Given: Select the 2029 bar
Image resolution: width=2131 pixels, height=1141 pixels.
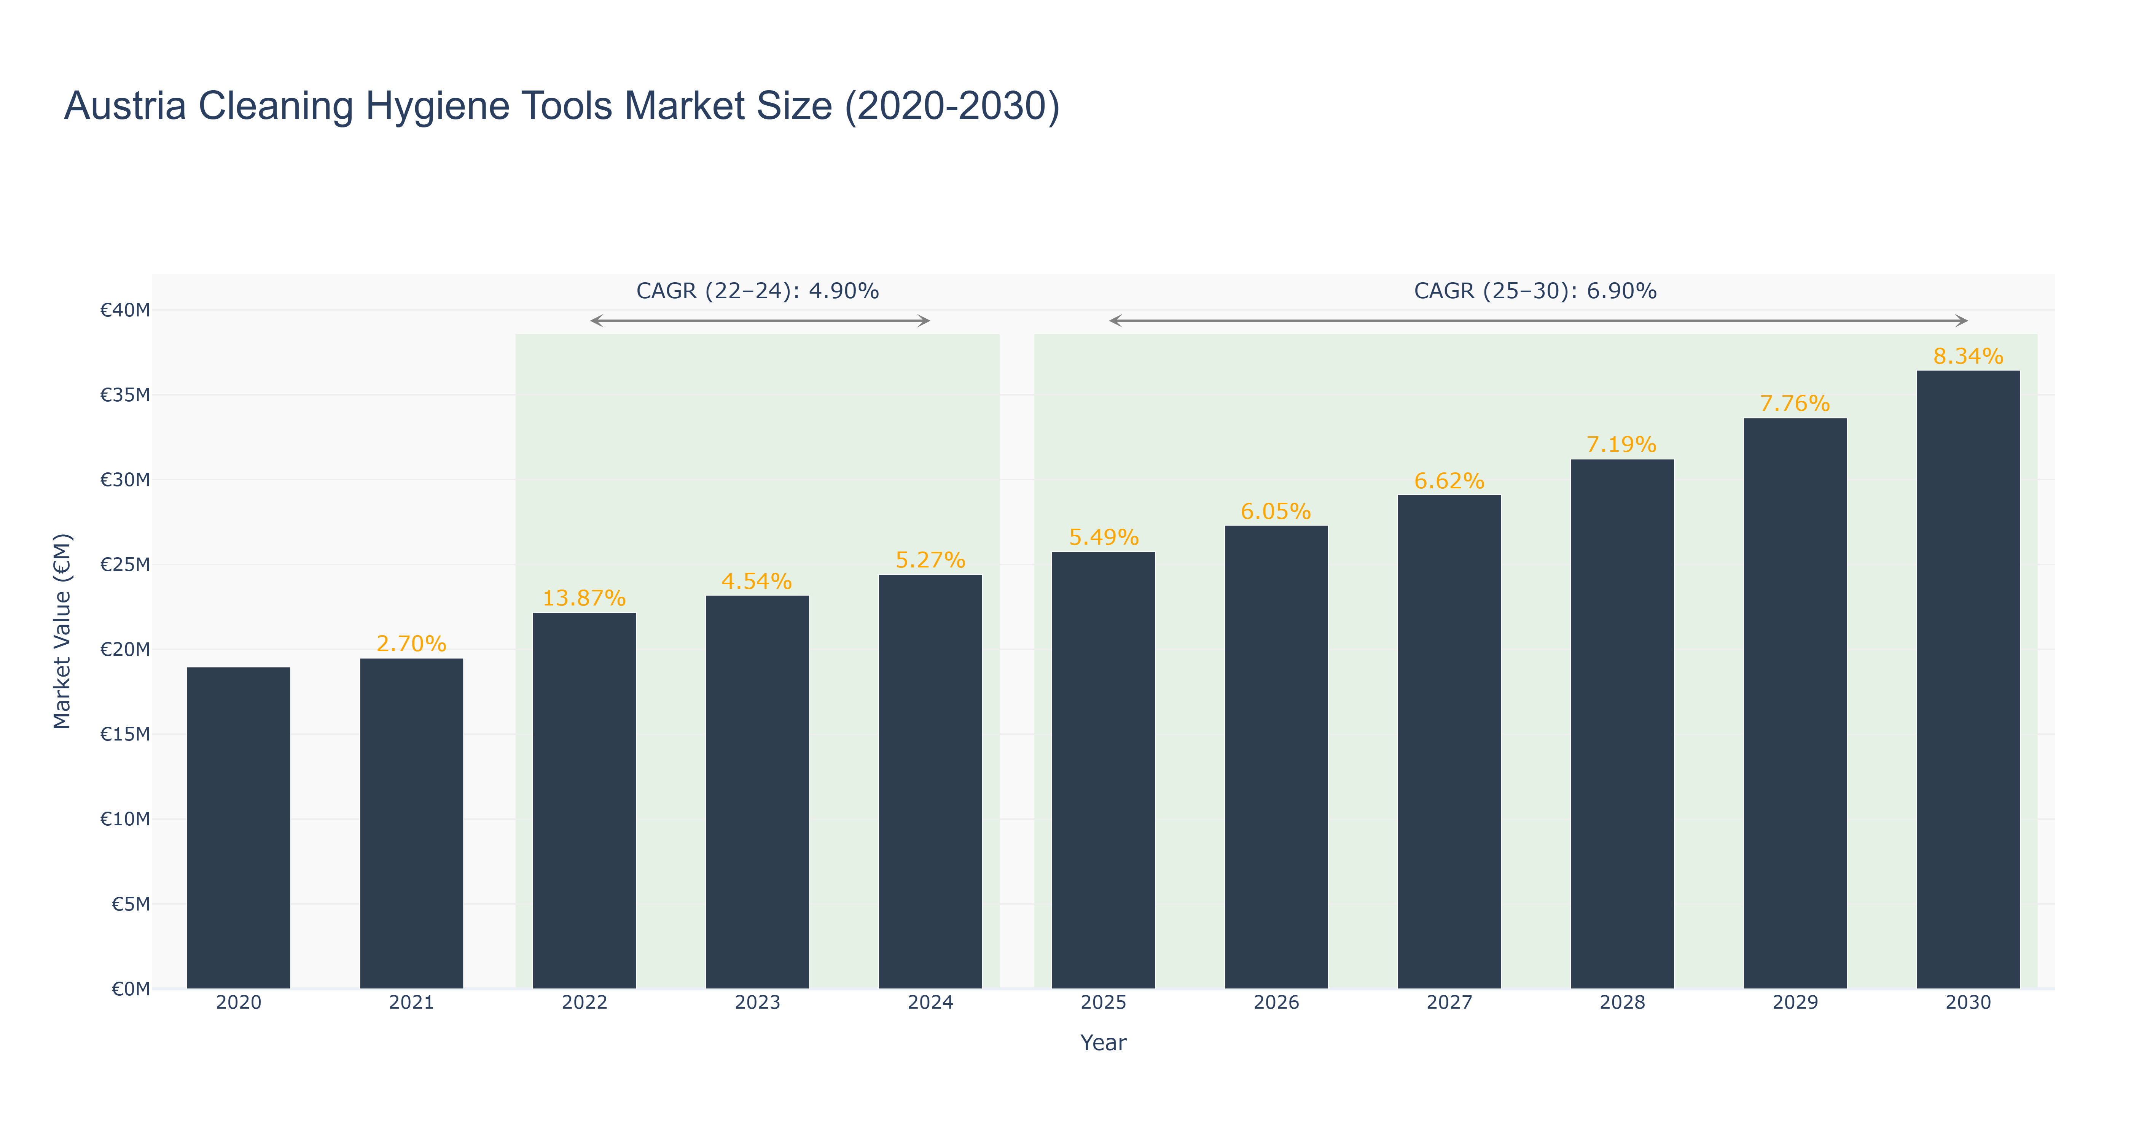Looking at the screenshot, I should pyautogui.click(x=1794, y=704).
